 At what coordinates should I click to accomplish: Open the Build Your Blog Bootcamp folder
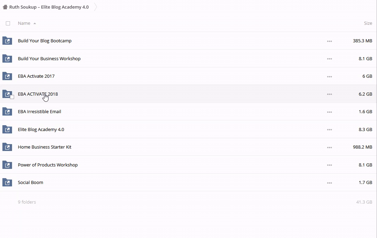point(45,41)
